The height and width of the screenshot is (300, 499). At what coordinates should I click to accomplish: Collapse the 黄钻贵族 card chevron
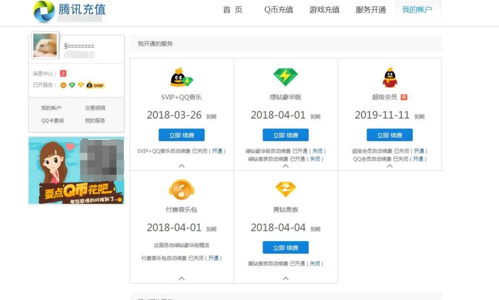[x=285, y=278]
